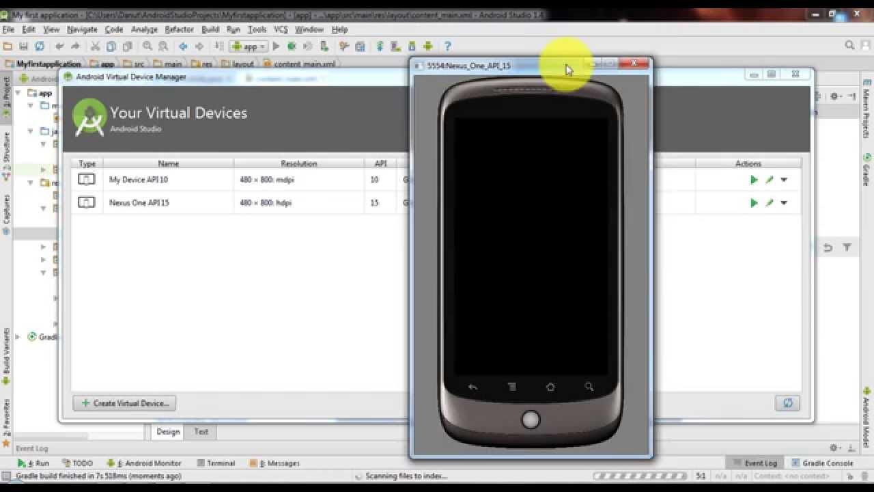The image size is (874, 492).
Task: Click the Sync Project with Gradle icon
Action: click(x=380, y=46)
